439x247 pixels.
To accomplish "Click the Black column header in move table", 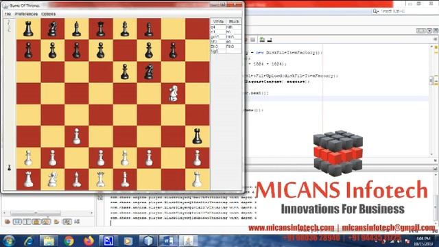I will coord(234,21).
